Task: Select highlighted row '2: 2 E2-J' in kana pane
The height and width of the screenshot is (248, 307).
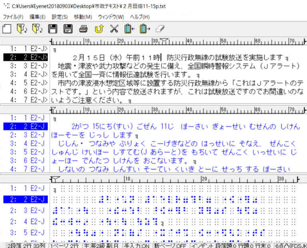Action: pyautogui.click(x=26, y=126)
